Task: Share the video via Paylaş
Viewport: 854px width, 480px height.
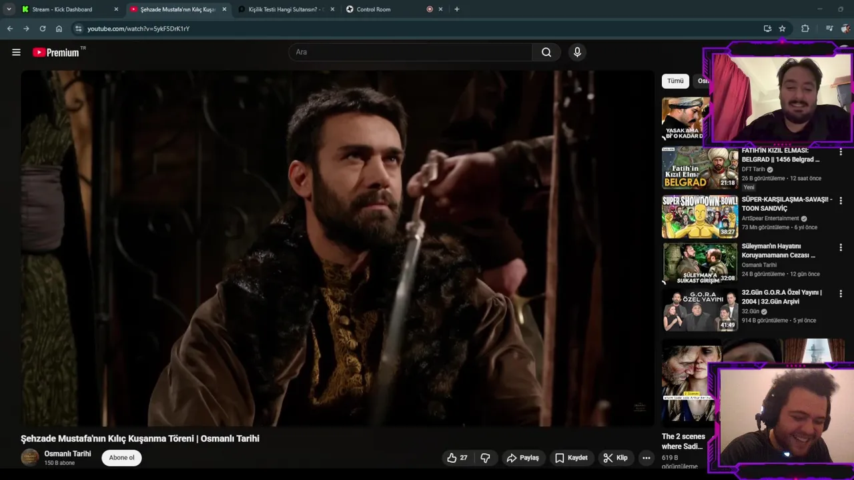Action: [x=522, y=458]
